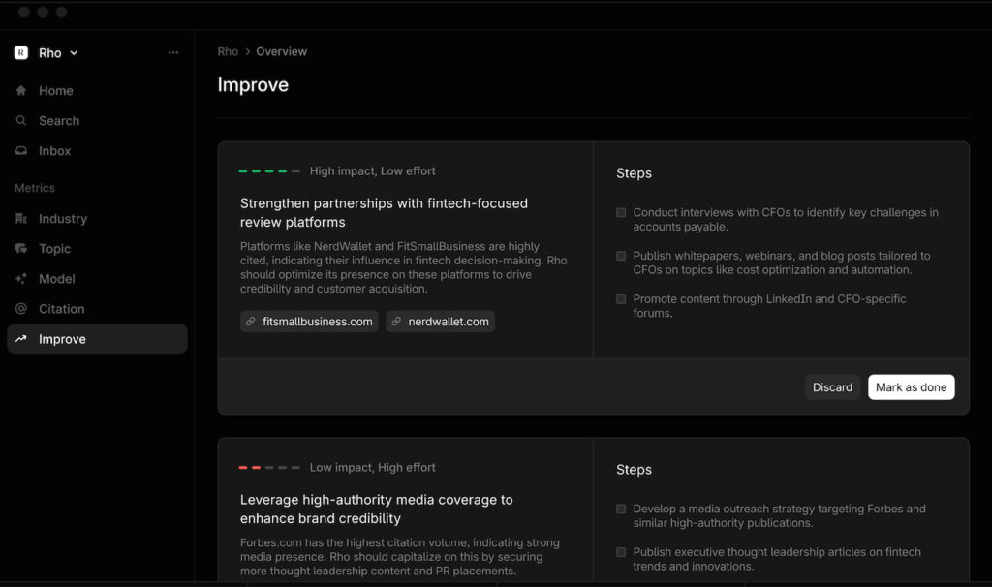Check 'Promote content through LinkedIn' step
This screenshot has height=587, width=992.
pyautogui.click(x=621, y=298)
